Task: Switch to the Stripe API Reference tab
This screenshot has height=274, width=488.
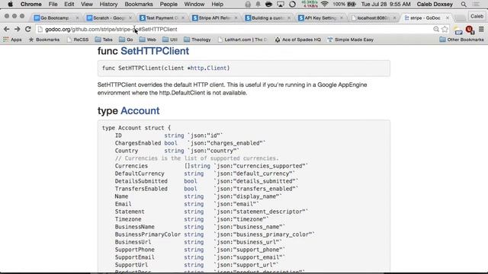Action: (214, 18)
